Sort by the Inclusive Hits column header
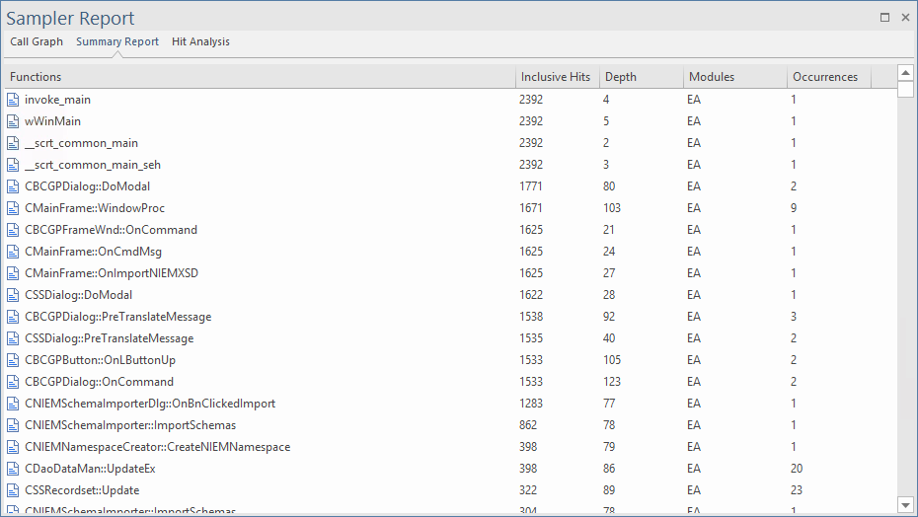This screenshot has width=918, height=517. tap(556, 77)
